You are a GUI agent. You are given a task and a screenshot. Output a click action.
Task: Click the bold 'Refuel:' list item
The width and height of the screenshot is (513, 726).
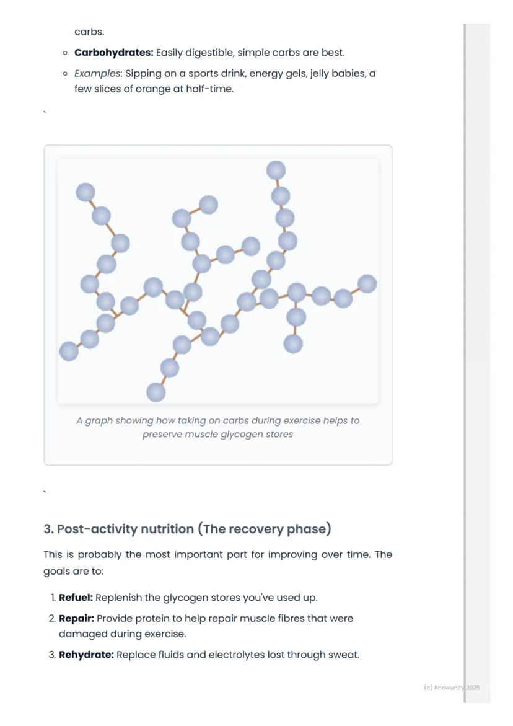(76, 598)
